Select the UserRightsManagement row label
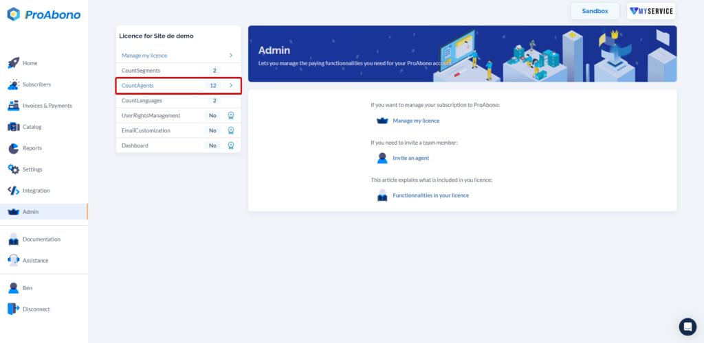Screen dimensions: 704x343 click(x=151, y=115)
